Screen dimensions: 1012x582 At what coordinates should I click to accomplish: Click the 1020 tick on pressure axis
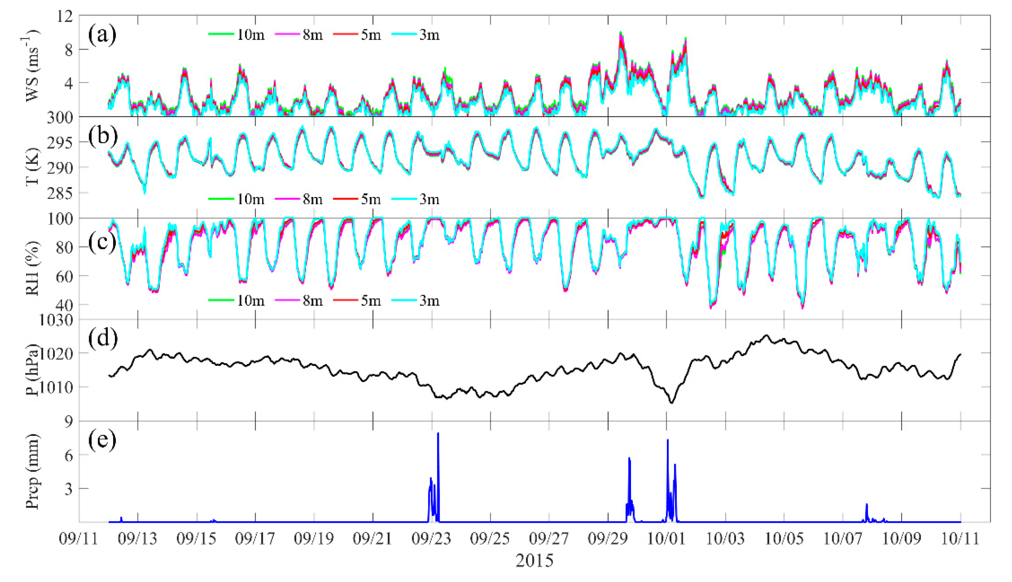pyautogui.click(x=56, y=354)
